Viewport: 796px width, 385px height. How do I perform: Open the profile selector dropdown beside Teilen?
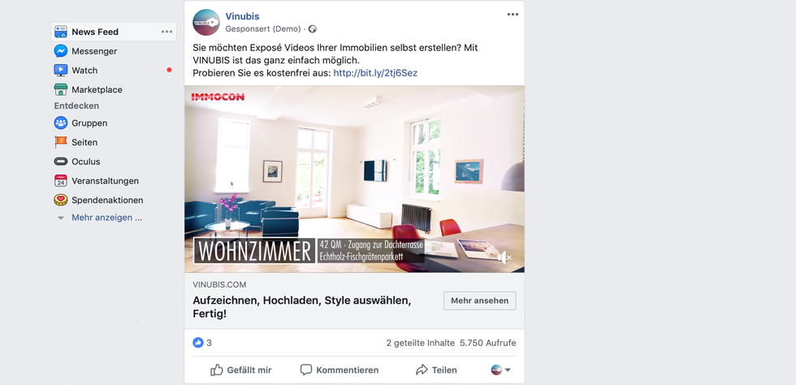[500, 370]
